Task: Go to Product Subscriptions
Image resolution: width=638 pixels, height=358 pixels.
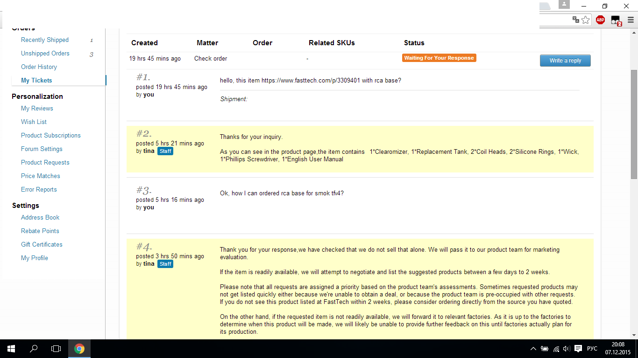Action: (x=51, y=136)
